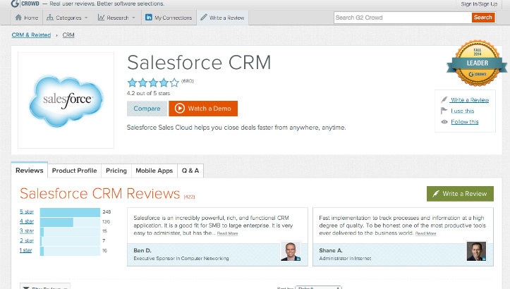Open the Categories dropdown menu
Image resolution: width=510 pixels, height=289 pixels.
[67, 18]
